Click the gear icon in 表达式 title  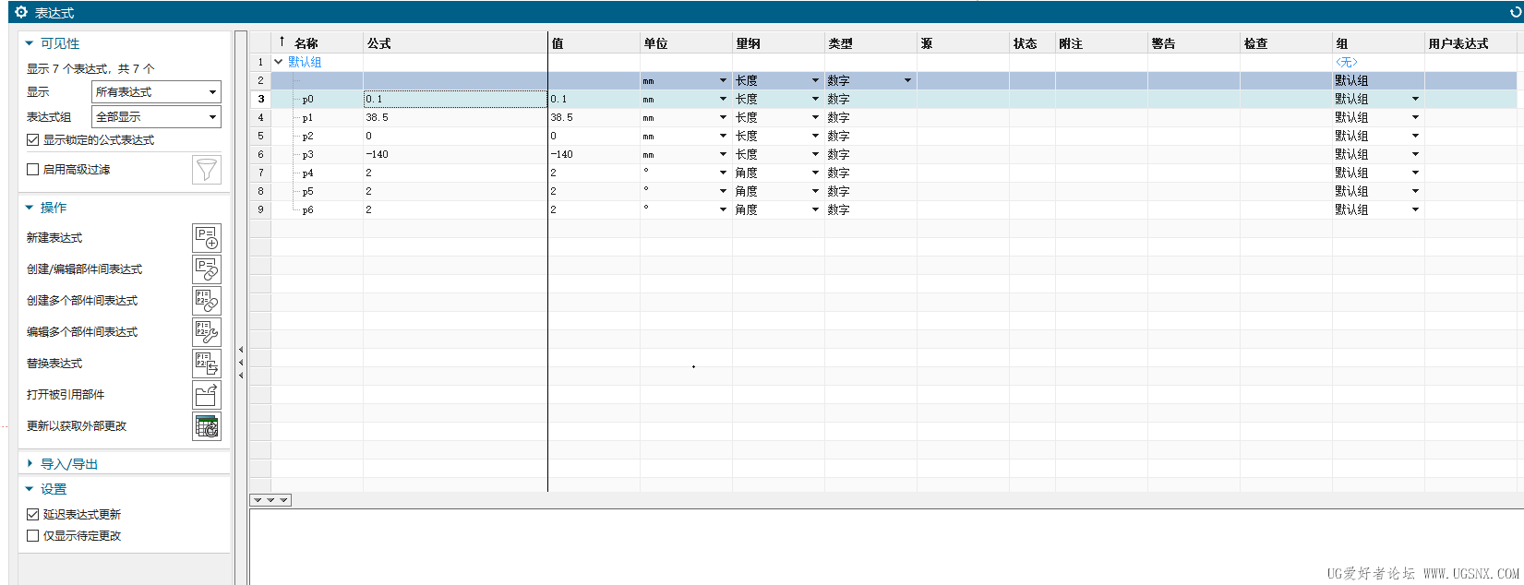21,12
